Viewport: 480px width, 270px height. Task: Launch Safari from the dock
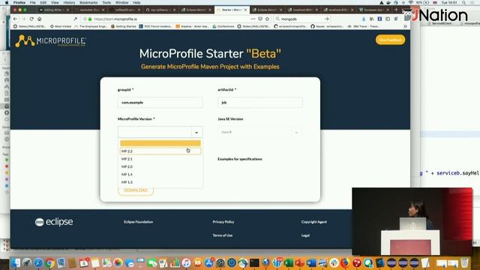38,262
